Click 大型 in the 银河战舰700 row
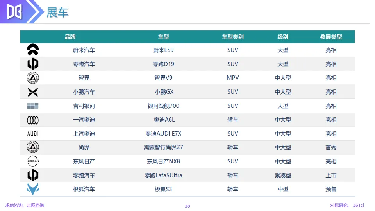The image size is (375, 211). click(283, 106)
